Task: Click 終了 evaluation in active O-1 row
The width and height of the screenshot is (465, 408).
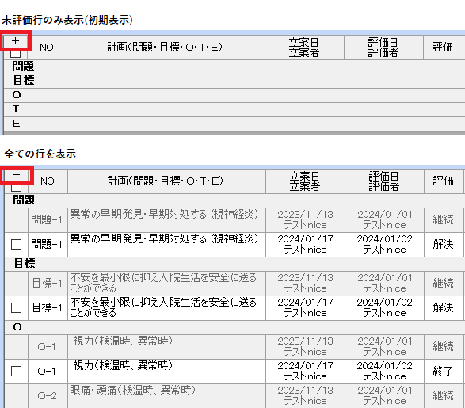Action: coord(443,372)
